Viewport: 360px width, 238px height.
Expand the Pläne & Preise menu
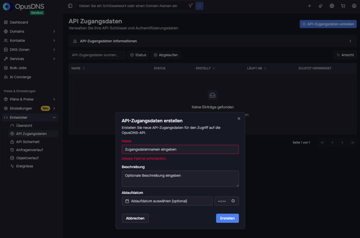point(30,99)
